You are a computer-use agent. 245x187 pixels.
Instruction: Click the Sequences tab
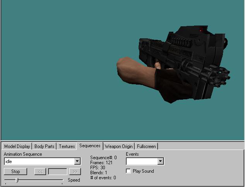pyautogui.click(x=90, y=146)
